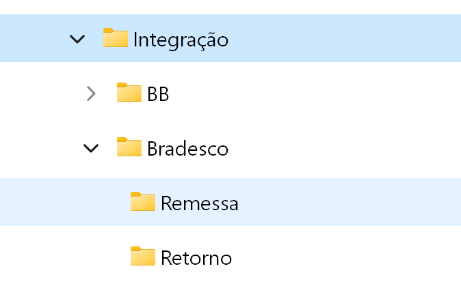
Task: Open the Retorno folder by its name
Action: pos(196,258)
